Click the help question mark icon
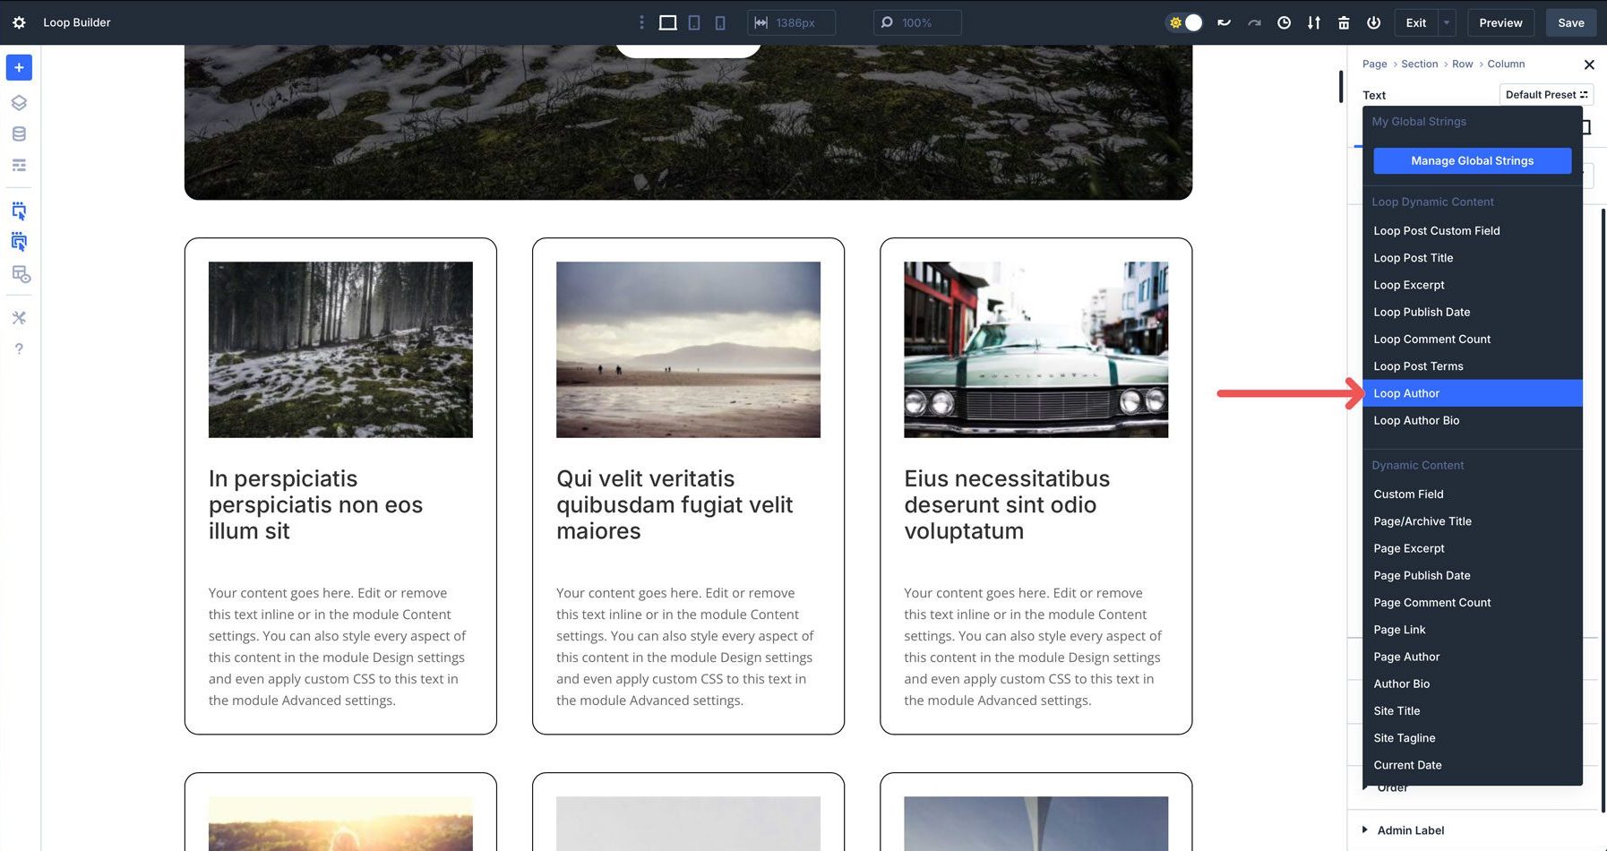1607x851 pixels. tap(19, 348)
